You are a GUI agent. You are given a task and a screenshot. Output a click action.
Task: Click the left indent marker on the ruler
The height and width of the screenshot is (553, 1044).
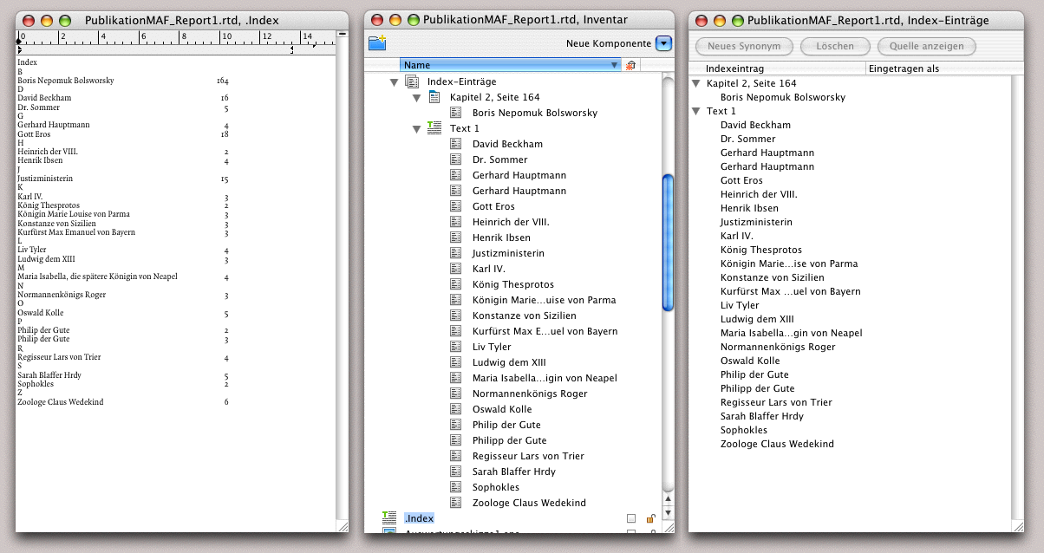19,50
